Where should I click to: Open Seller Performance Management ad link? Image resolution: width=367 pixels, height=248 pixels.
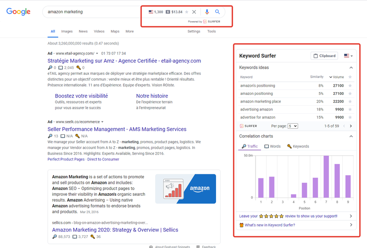pyautogui.click(x=117, y=129)
